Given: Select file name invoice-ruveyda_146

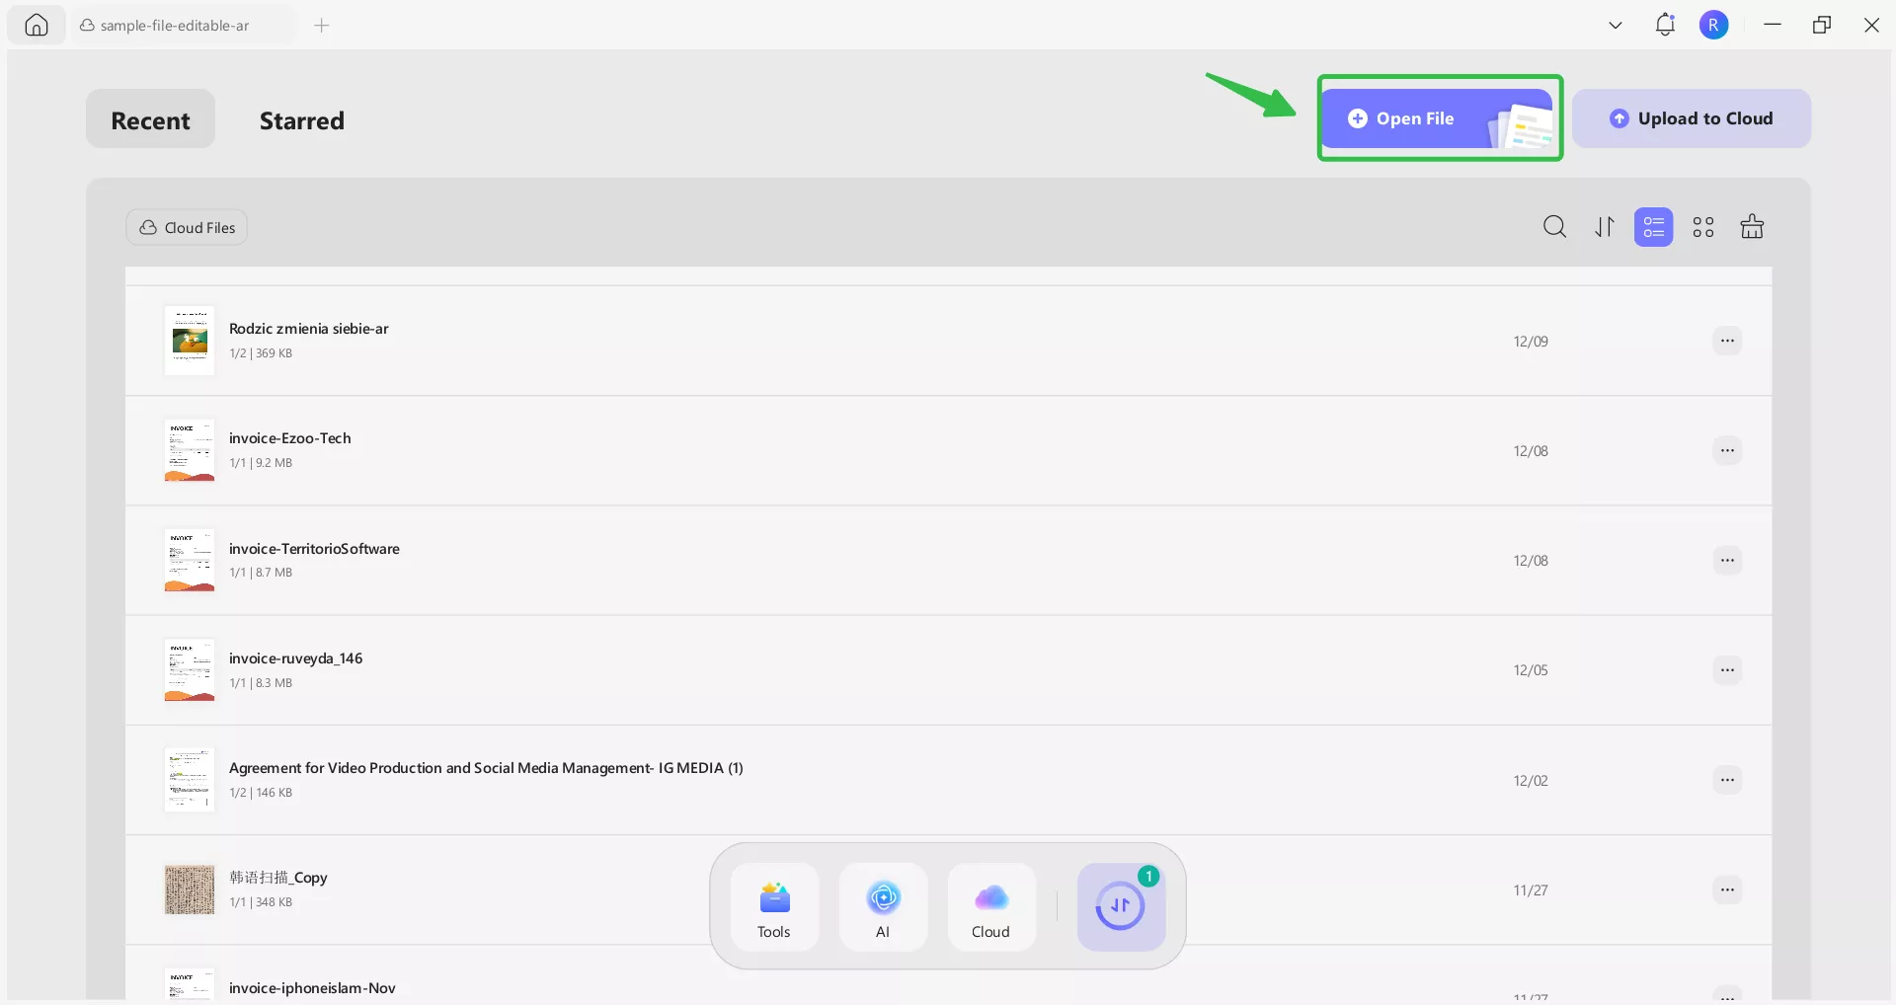Looking at the screenshot, I should [296, 658].
